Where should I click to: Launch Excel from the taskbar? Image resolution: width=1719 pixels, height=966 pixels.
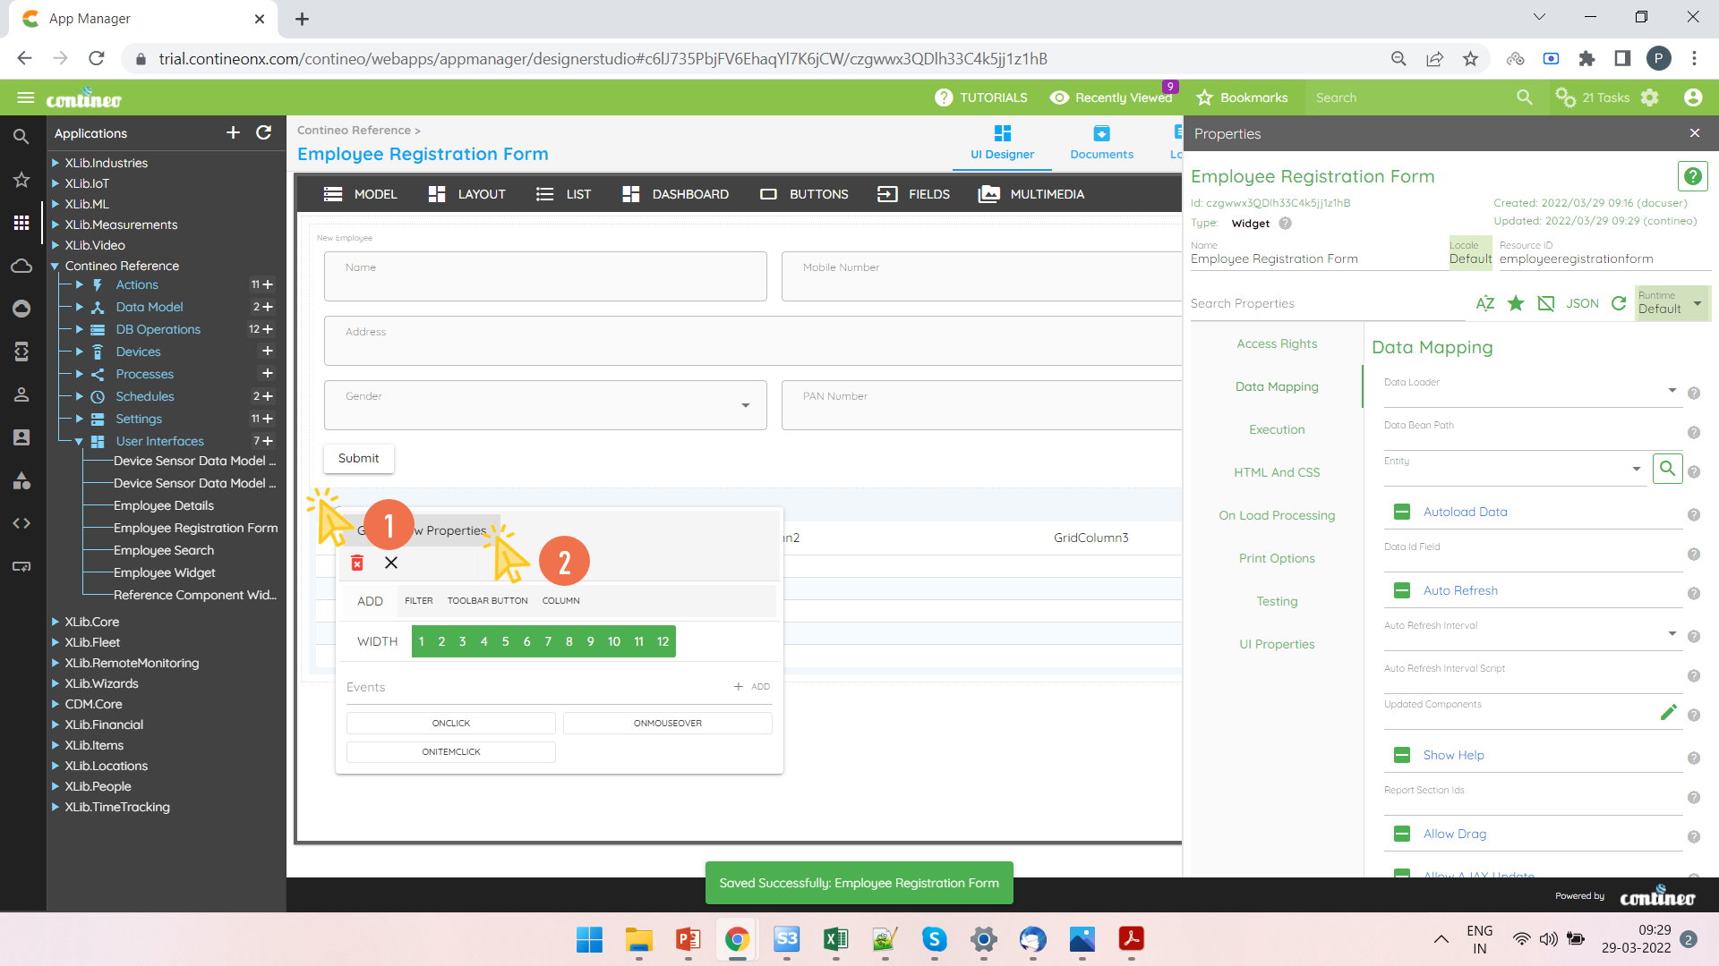[835, 940]
